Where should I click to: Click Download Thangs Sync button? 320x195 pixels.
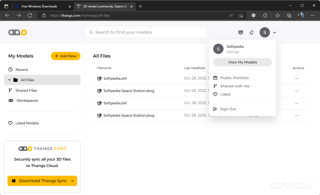(42, 181)
